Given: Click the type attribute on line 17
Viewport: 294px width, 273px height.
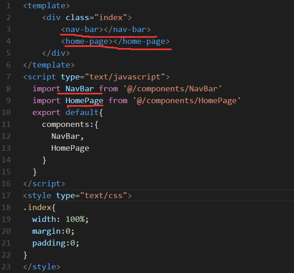Looking at the screenshot, I should (x=66, y=195).
